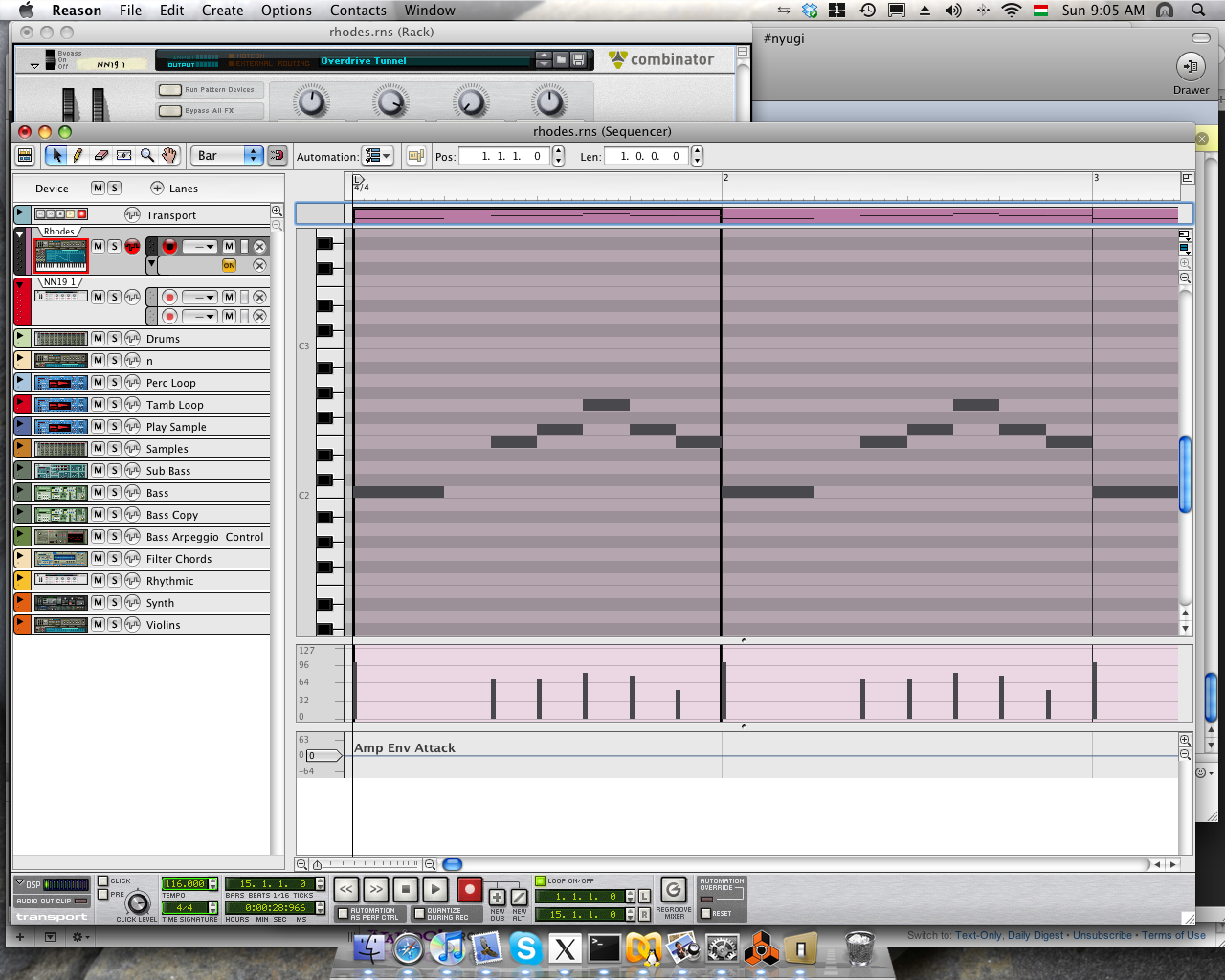
Task: Click Tamb Loop automation record icon
Action: pyautogui.click(x=132, y=404)
